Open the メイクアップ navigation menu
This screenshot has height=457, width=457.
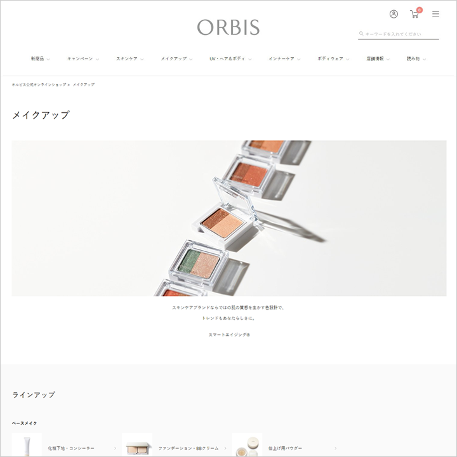pos(176,59)
